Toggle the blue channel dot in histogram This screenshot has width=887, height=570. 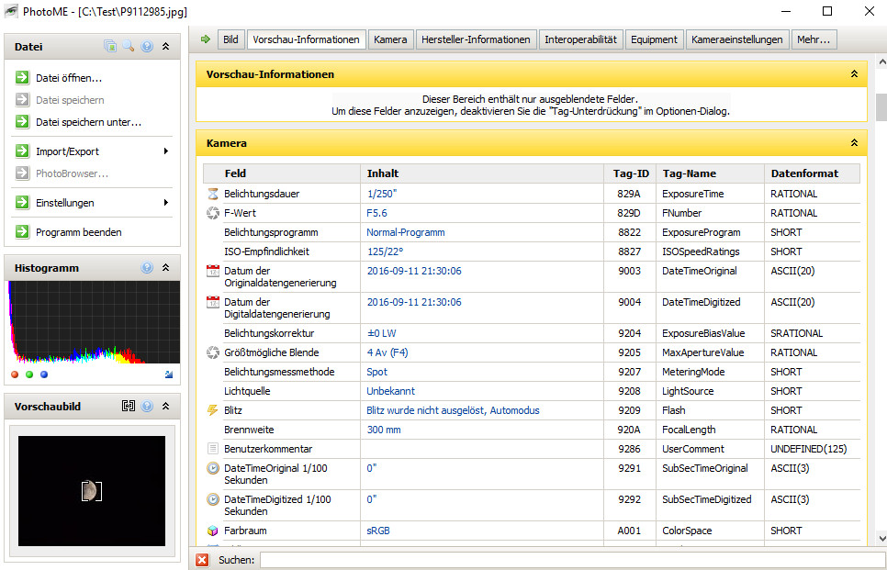click(44, 374)
